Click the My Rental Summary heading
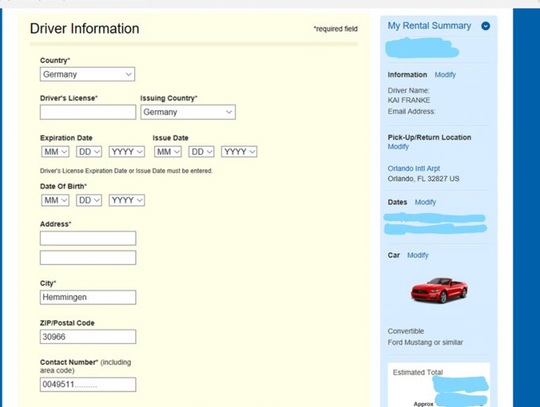 [429, 26]
